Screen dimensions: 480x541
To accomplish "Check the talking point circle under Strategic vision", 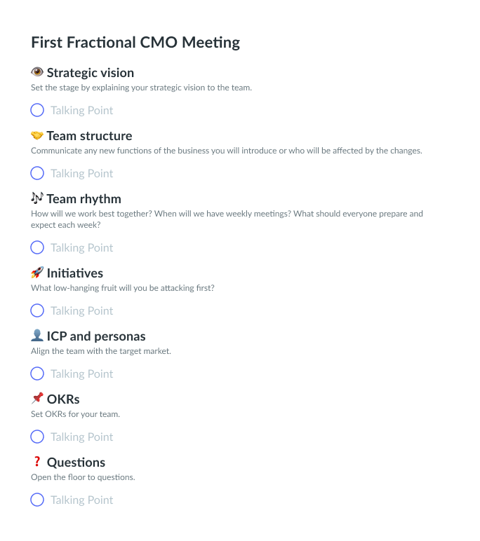I will (37, 110).
